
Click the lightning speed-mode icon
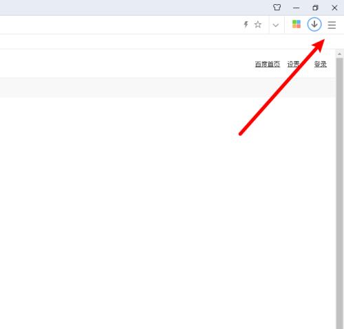tap(246, 24)
